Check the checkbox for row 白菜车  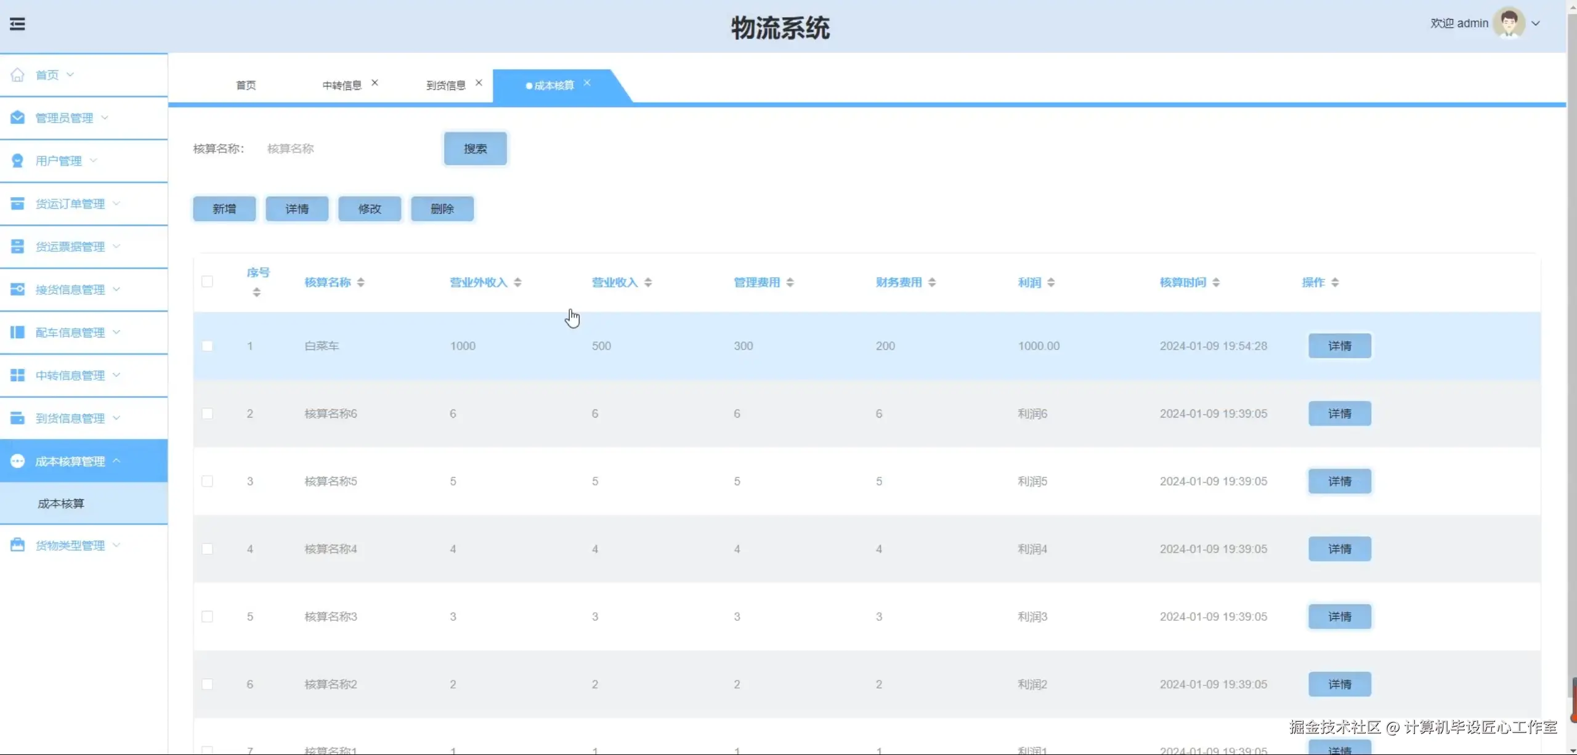point(208,346)
